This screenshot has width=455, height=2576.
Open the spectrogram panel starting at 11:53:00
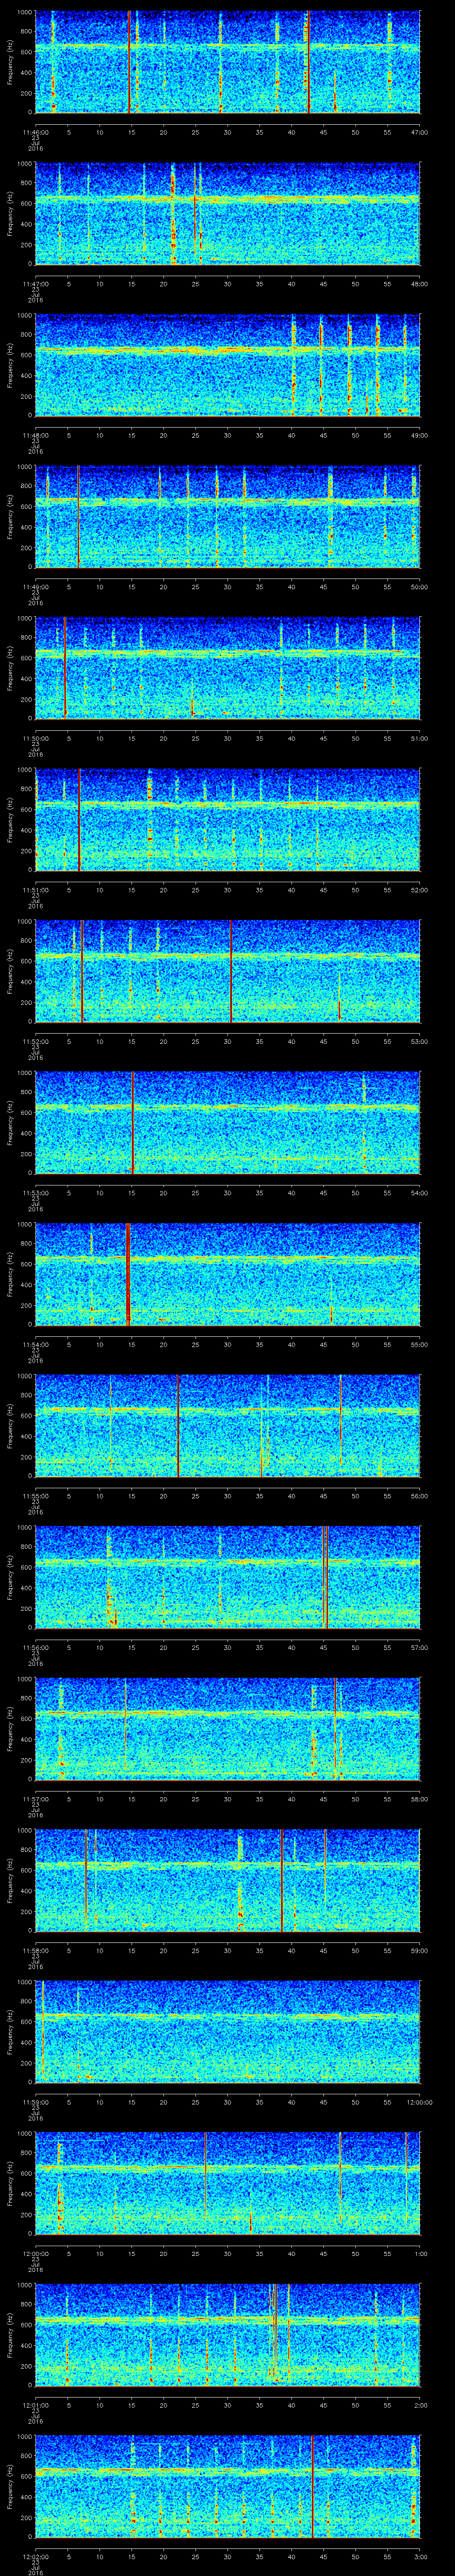pyautogui.click(x=227, y=1123)
